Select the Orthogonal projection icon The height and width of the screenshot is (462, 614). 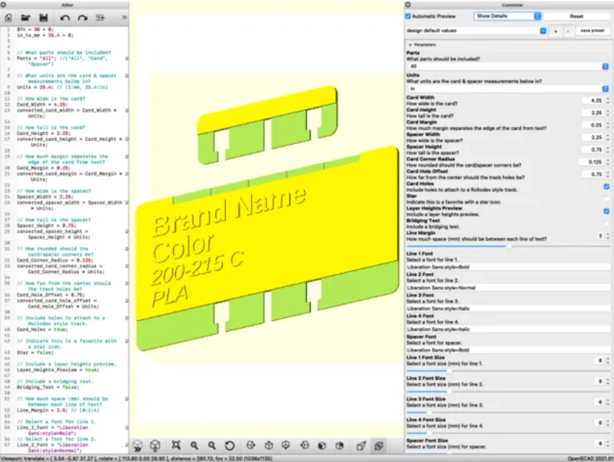coord(379,446)
